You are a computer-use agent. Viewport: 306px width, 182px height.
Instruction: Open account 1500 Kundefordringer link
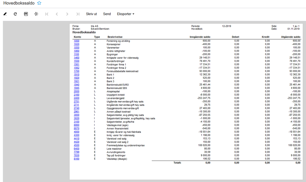[77, 61]
